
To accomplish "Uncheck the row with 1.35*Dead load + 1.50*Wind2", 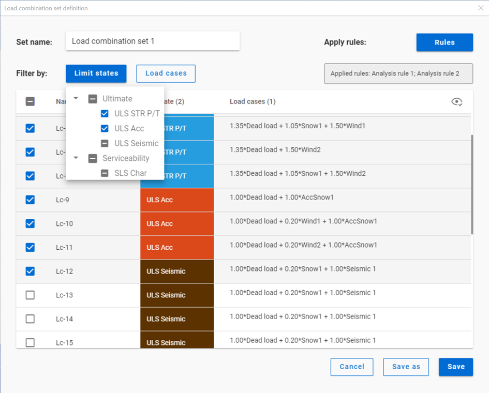I will 30,152.
